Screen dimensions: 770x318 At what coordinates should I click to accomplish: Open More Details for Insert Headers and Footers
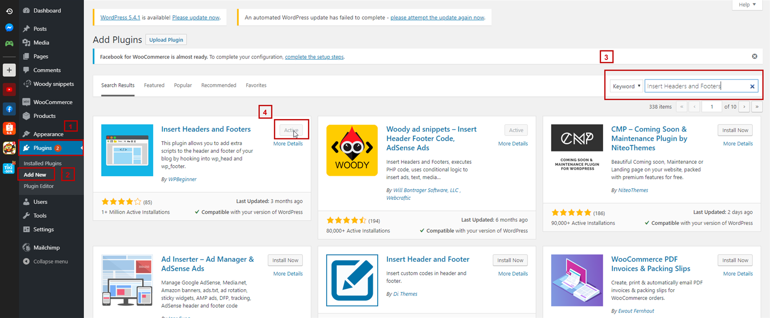click(x=288, y=144)
